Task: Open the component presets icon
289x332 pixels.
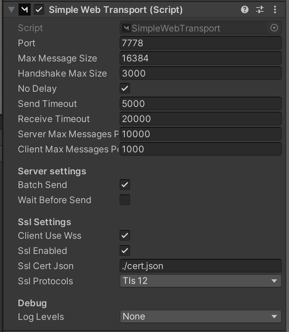Action: [x=260, y=10]
